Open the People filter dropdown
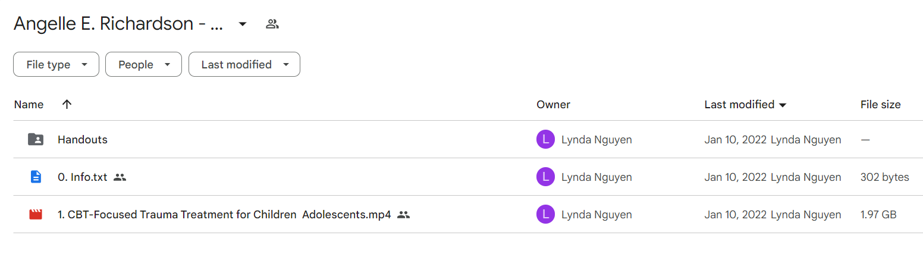The image size is (923, 254). point(143,65)
